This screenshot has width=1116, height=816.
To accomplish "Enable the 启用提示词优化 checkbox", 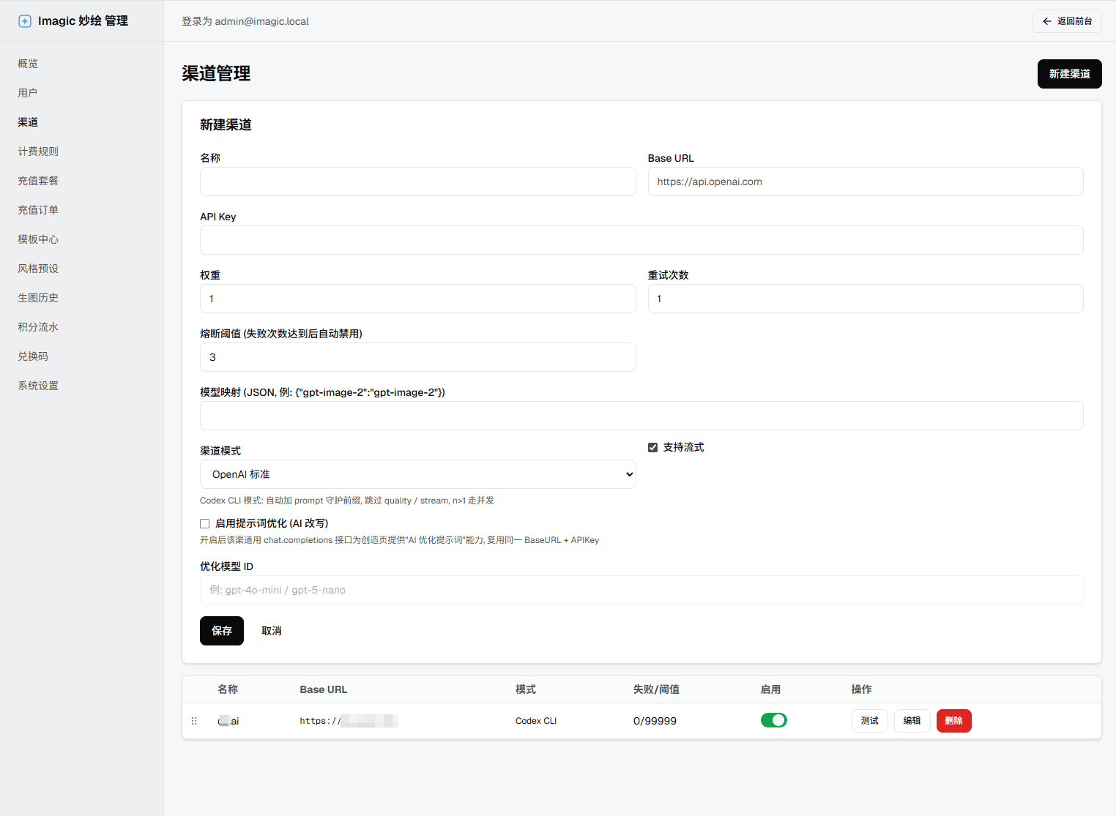I will point(205,523).
